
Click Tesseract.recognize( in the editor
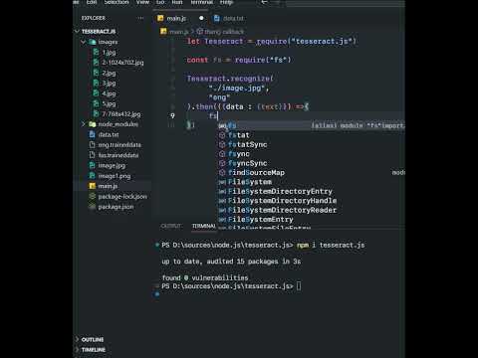click(230, 79)
